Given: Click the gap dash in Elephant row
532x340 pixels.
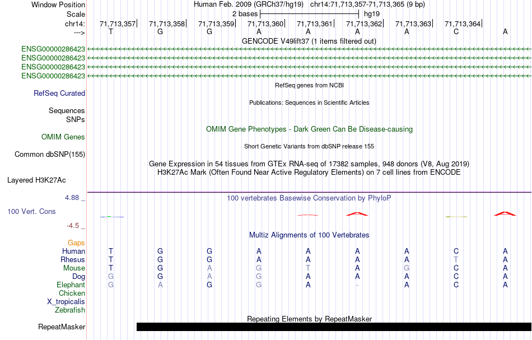Looking at the screenshot, I should pyautogui.click(x=357, y=285).
